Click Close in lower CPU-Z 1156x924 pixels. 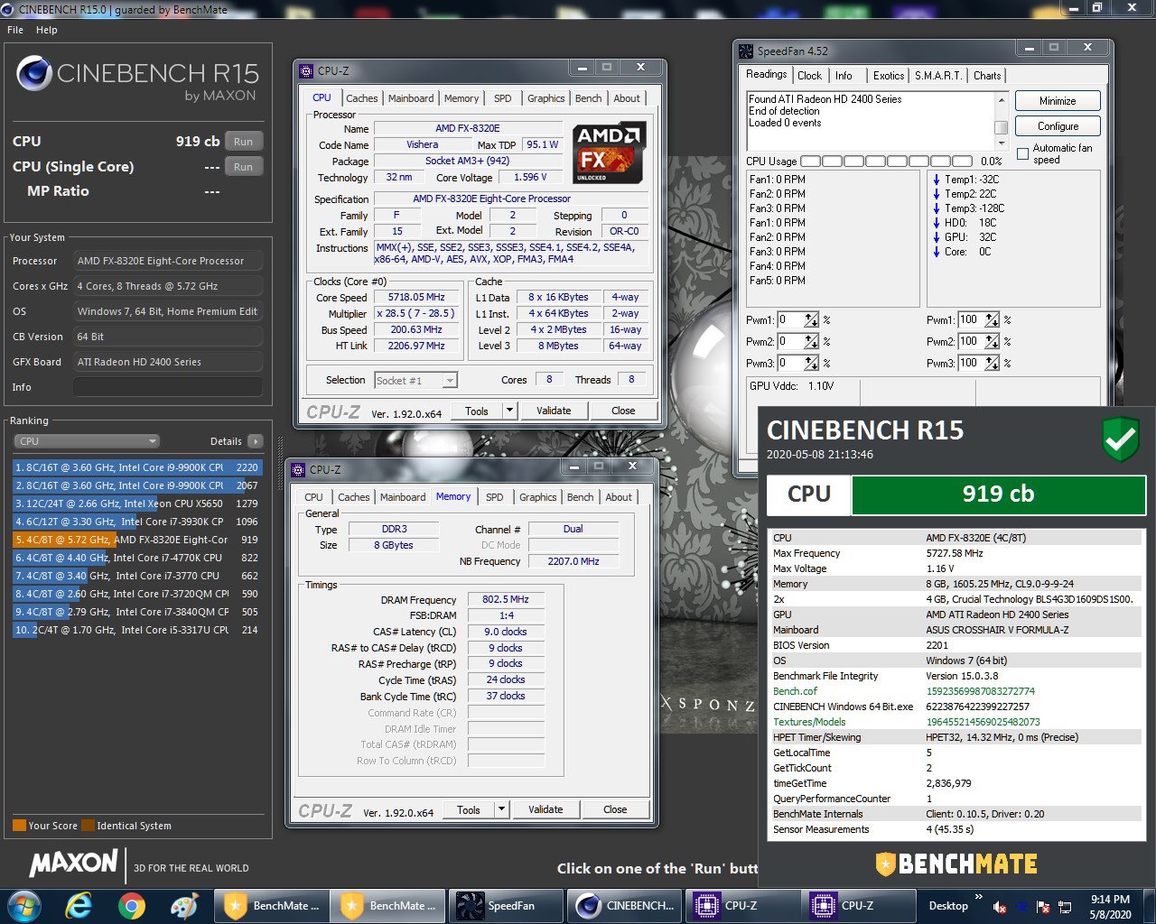pos(615,809)
